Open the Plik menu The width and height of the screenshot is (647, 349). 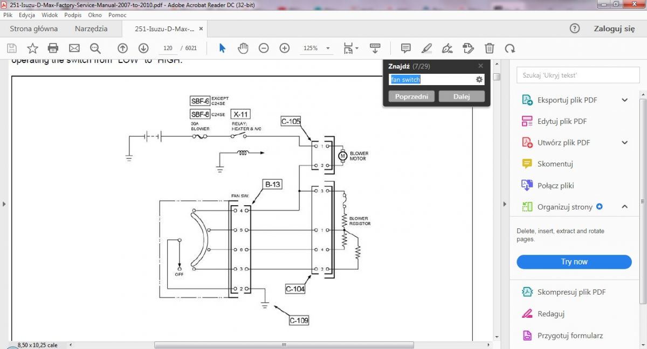(x=8, y=15)
